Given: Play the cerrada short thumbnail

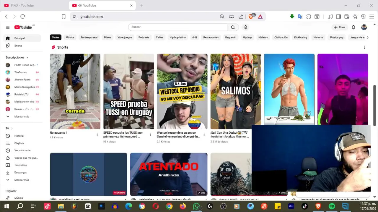Looking at the screenshot, I should click(x=75, y=91).
